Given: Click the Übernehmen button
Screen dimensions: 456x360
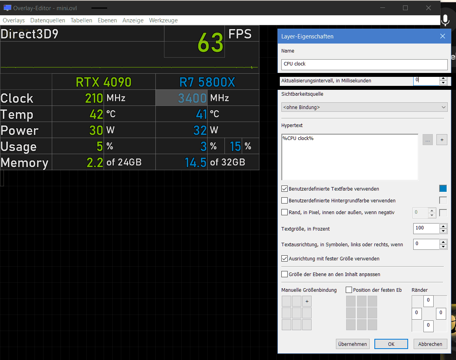Looking at the screenshot, I should (352, 344).
